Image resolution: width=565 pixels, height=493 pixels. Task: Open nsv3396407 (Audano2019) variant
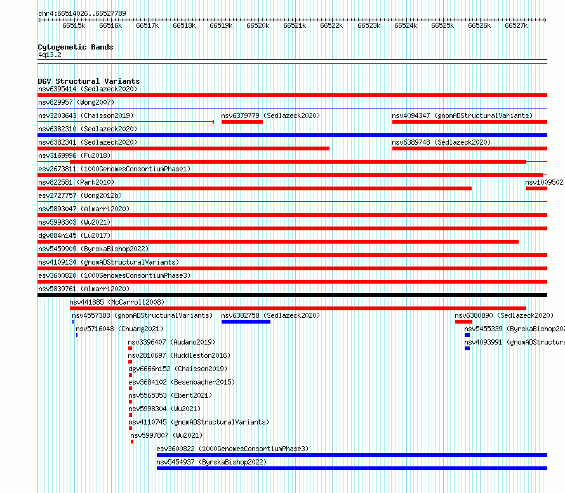coord(171,342)
